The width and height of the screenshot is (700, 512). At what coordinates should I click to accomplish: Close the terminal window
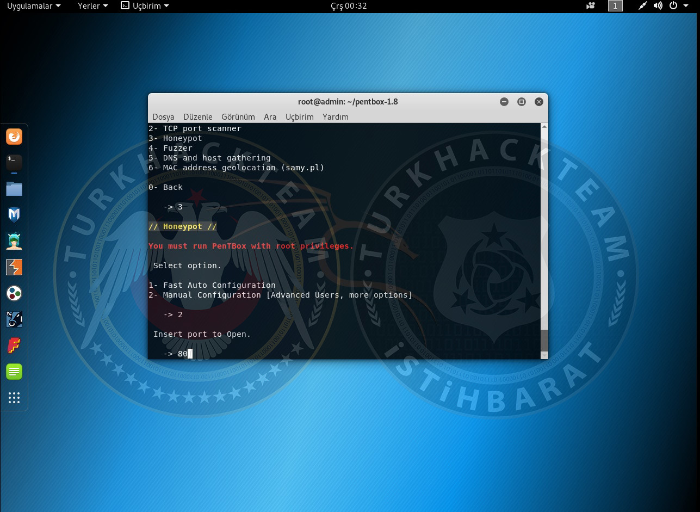pos(539,102)
